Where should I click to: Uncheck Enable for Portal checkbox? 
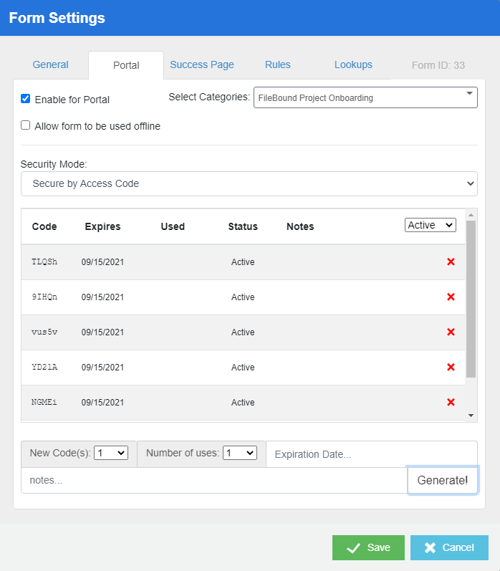tap(26, 99)
